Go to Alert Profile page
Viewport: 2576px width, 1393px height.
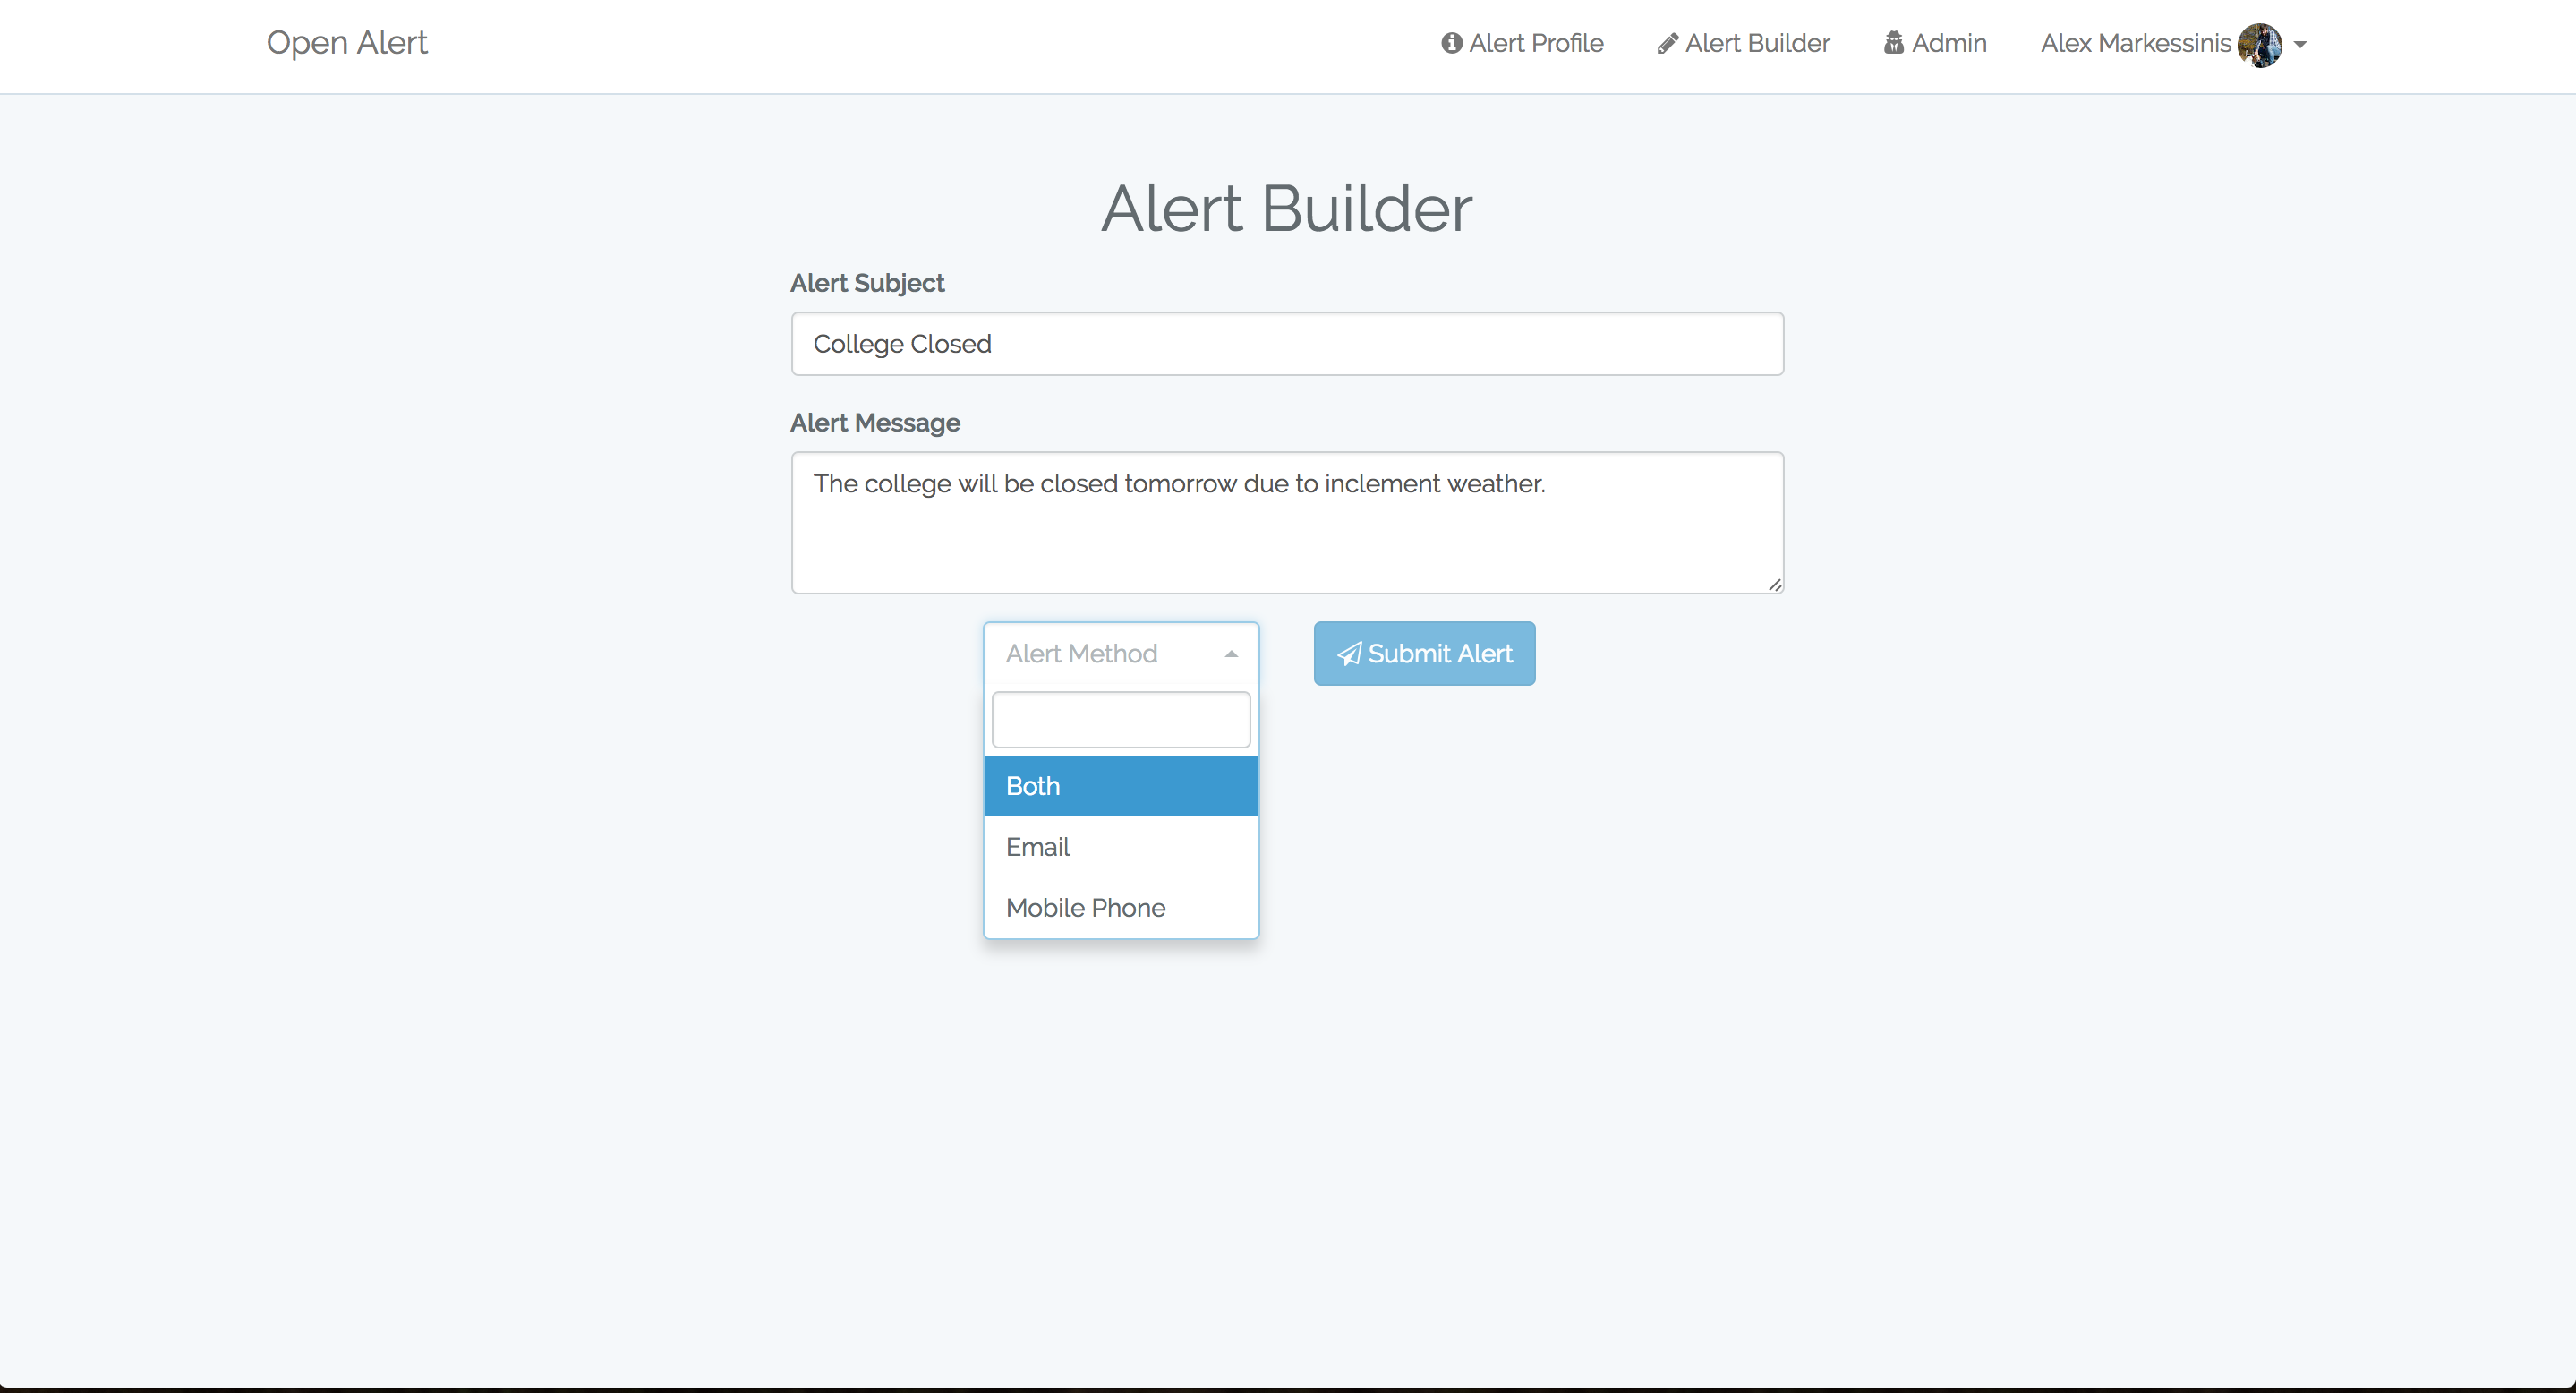point(1535,43)
